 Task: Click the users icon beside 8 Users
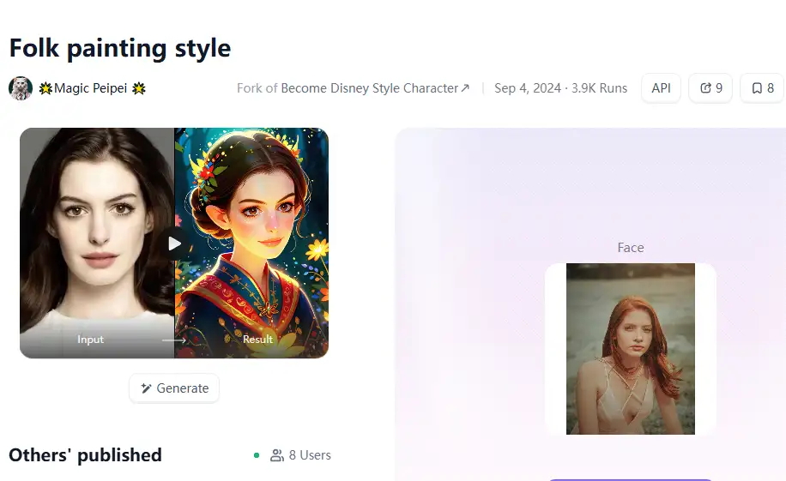276,455
